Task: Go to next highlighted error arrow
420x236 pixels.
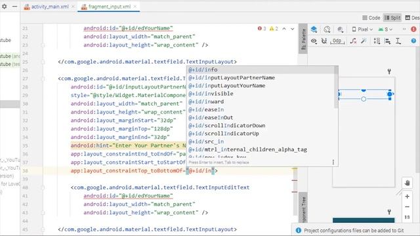Action: pyautogui.click(x=293, y=29)
